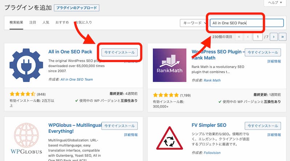The height and width of the screenshot is (161, 290).
Task: Open the Rank Math author link
Action: (x=212, y=80)
